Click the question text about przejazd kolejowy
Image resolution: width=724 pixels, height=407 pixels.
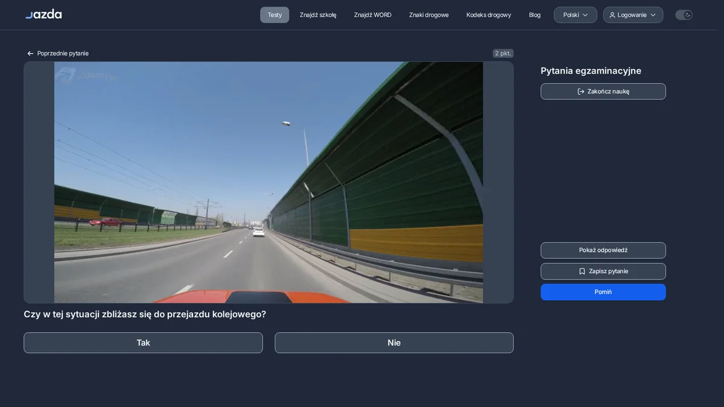145,314
